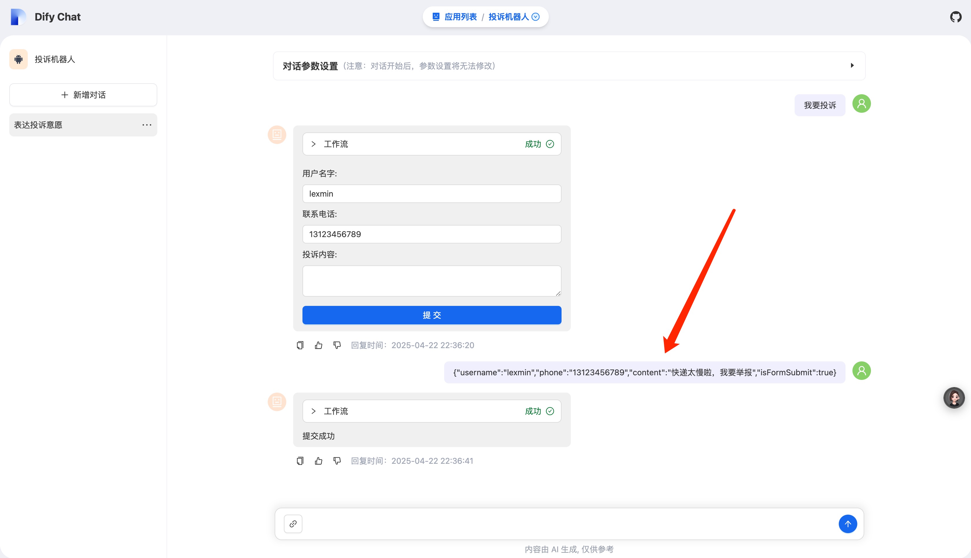Click the attachment link icon

[x=293, y=524]
